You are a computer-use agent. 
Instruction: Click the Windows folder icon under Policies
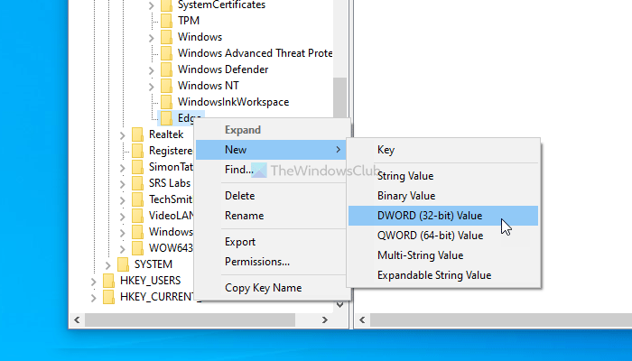click(x=166, y=37)
